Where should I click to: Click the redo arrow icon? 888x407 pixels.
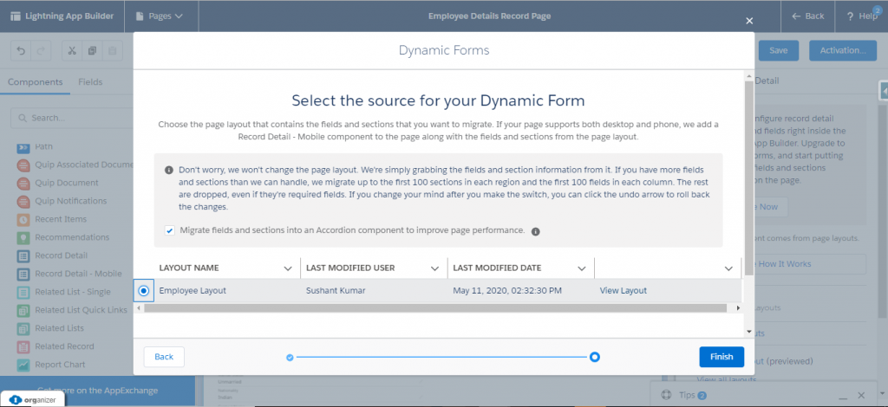click(x=40, y=50)
